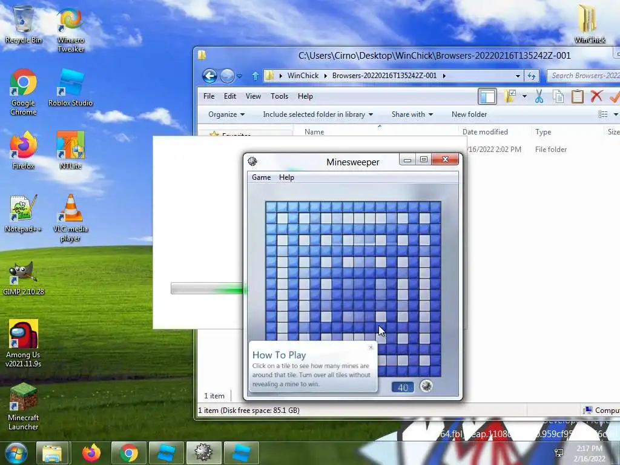Viewport: 620px width, 465px height.
Task: Click the 'File folder' type cell
Action: (x=551, y=150)
